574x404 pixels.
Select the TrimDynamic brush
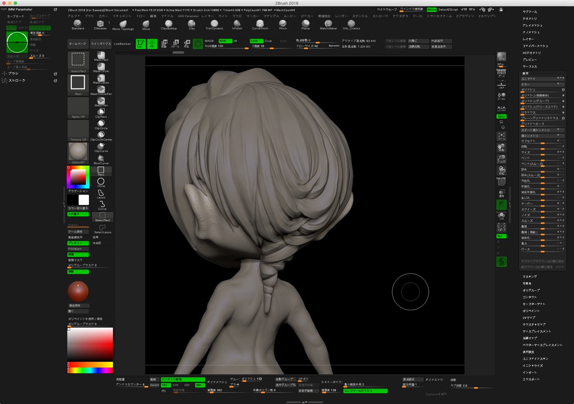pos(214,24)
